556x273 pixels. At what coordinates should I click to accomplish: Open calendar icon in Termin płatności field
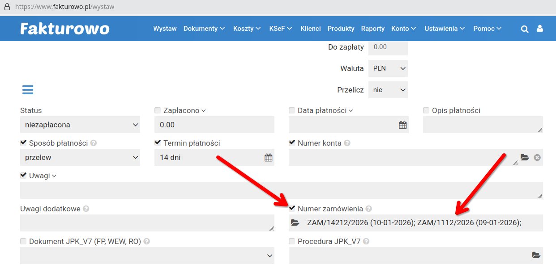(268, 157)
